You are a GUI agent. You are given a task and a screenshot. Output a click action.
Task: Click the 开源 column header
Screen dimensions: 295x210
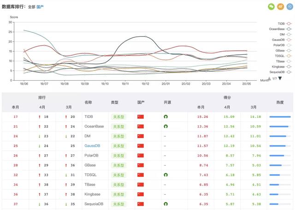pyautogui.click(x=167, y=102)
